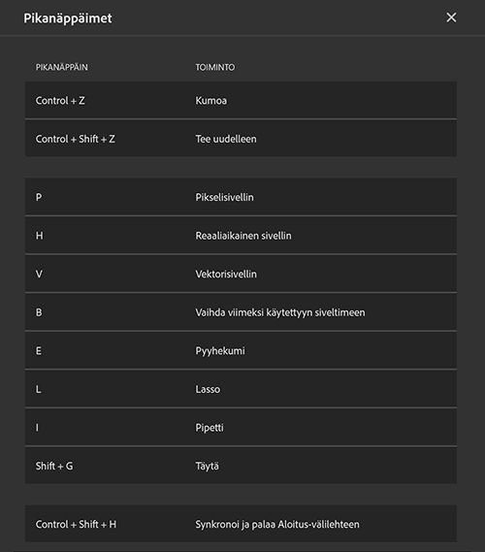The width and height of the screenshot is (485, 552).
Task: Click the Täytä shortcut row
Action: (241, 466)
